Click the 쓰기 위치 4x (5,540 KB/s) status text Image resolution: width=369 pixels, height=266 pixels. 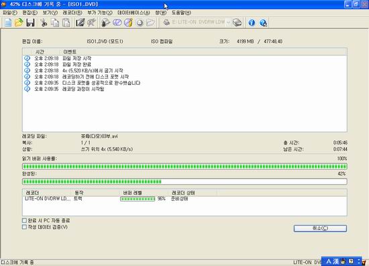(107, 149)
